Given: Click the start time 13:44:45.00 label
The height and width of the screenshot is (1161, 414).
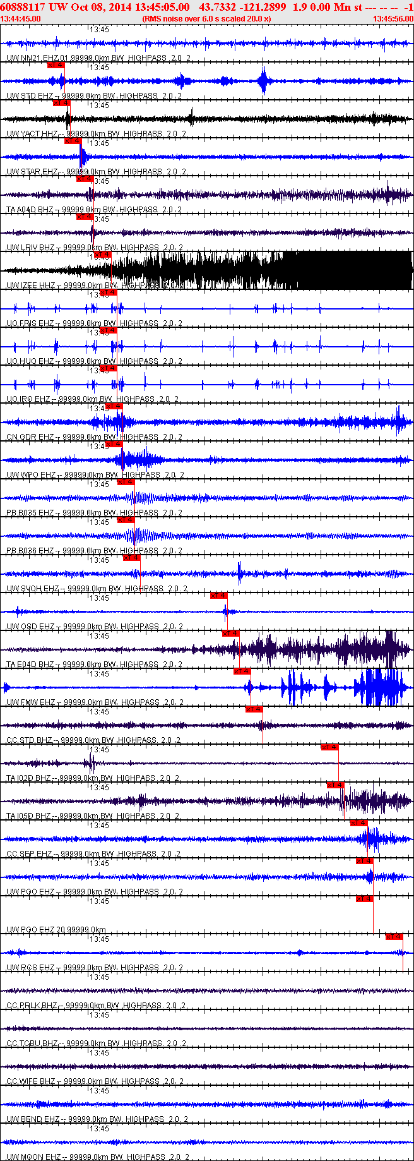Looking at the screenshot, I should (x=21, y=19).
